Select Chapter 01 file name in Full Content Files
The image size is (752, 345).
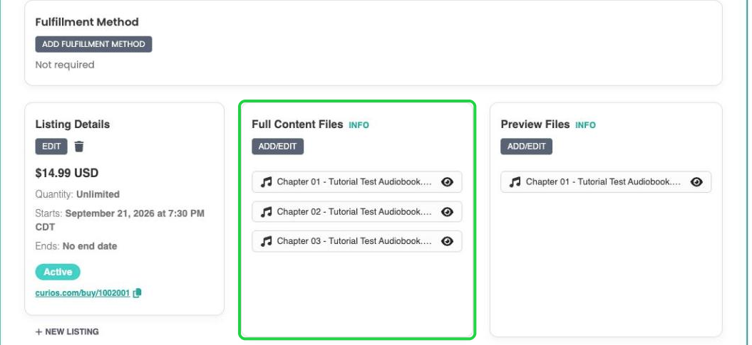[x=354, y=182]
